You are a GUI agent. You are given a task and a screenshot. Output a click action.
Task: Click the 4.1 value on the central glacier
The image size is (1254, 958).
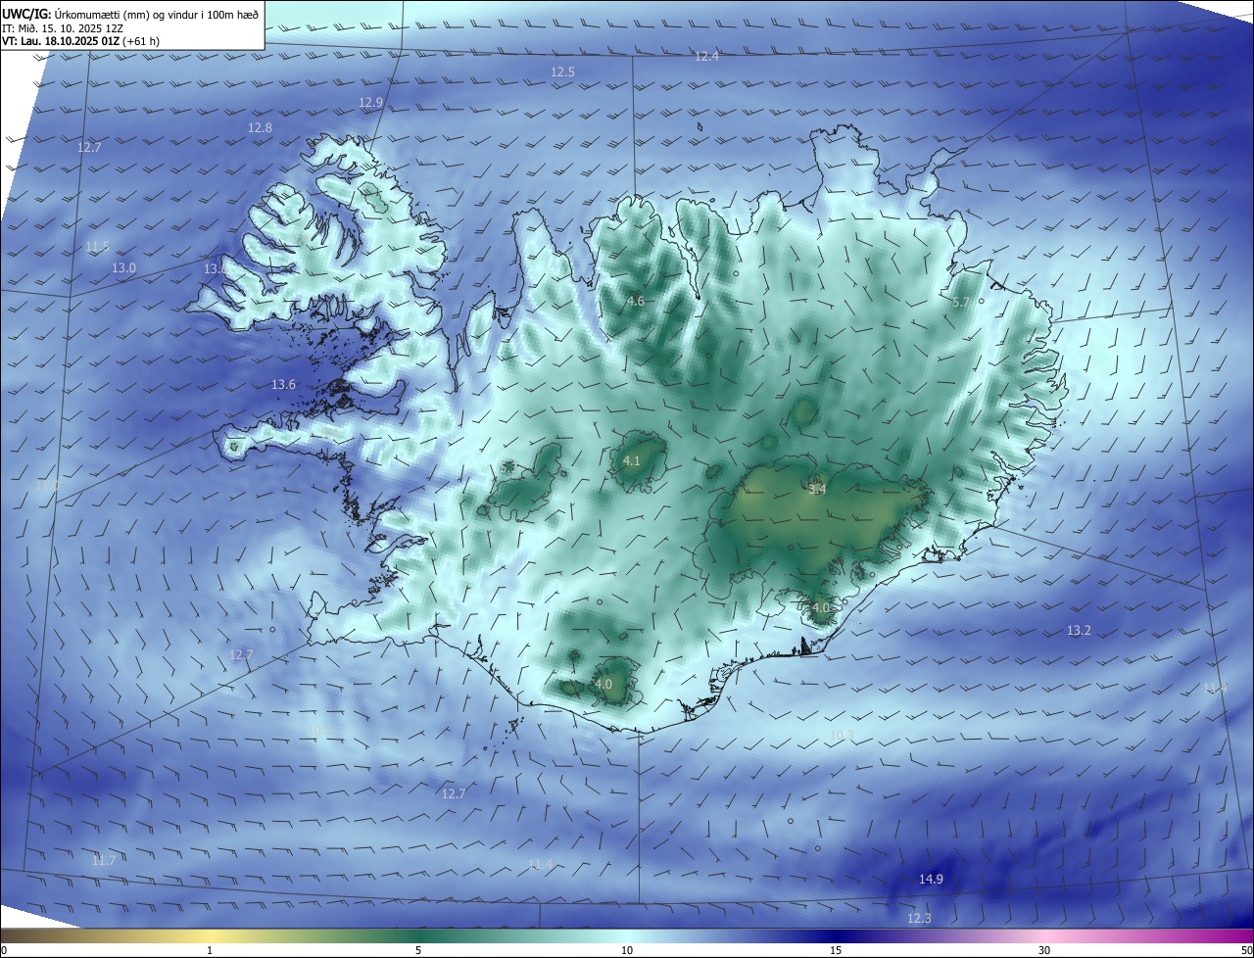point(632,461)
